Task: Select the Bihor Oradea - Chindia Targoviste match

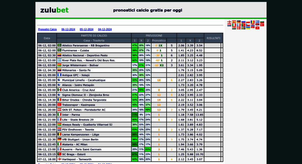Action: [x=84, y=100]
